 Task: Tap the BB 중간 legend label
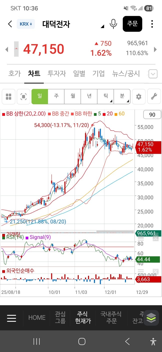(58, 114)
